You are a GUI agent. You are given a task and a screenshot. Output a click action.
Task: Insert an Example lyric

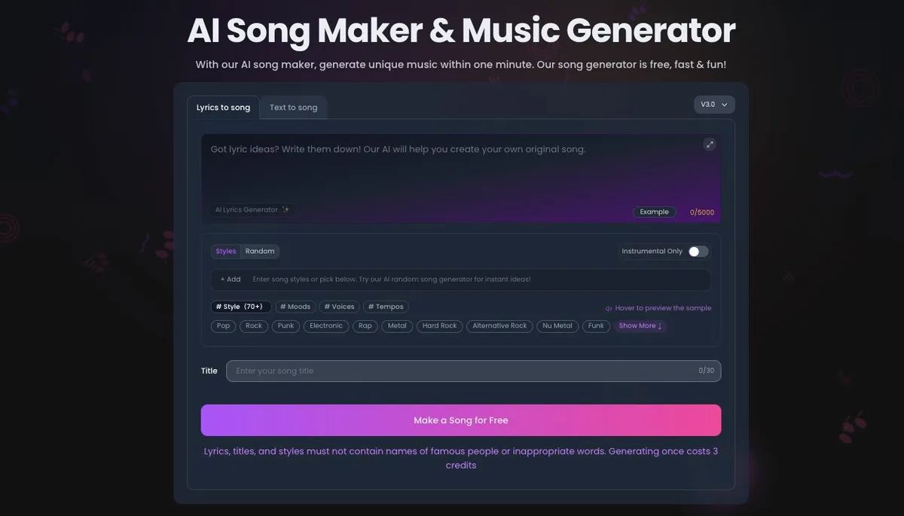click(655, 212)
